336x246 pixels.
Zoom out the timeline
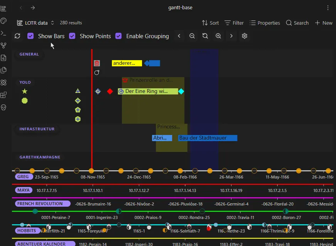click(192, 36)
